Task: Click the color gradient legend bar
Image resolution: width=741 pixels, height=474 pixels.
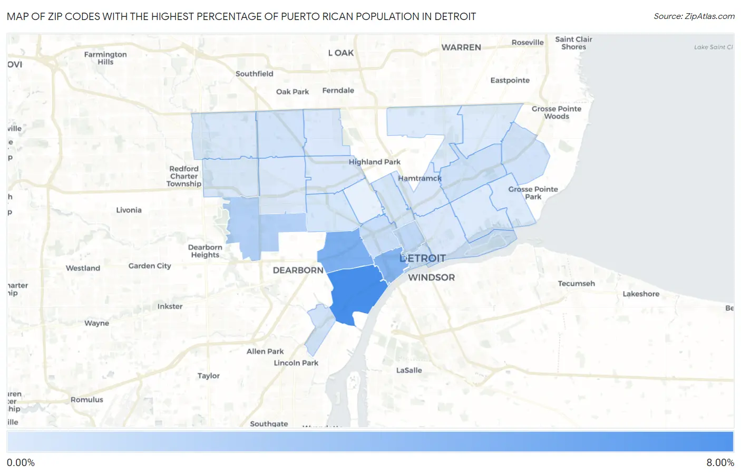Action: 370,442
